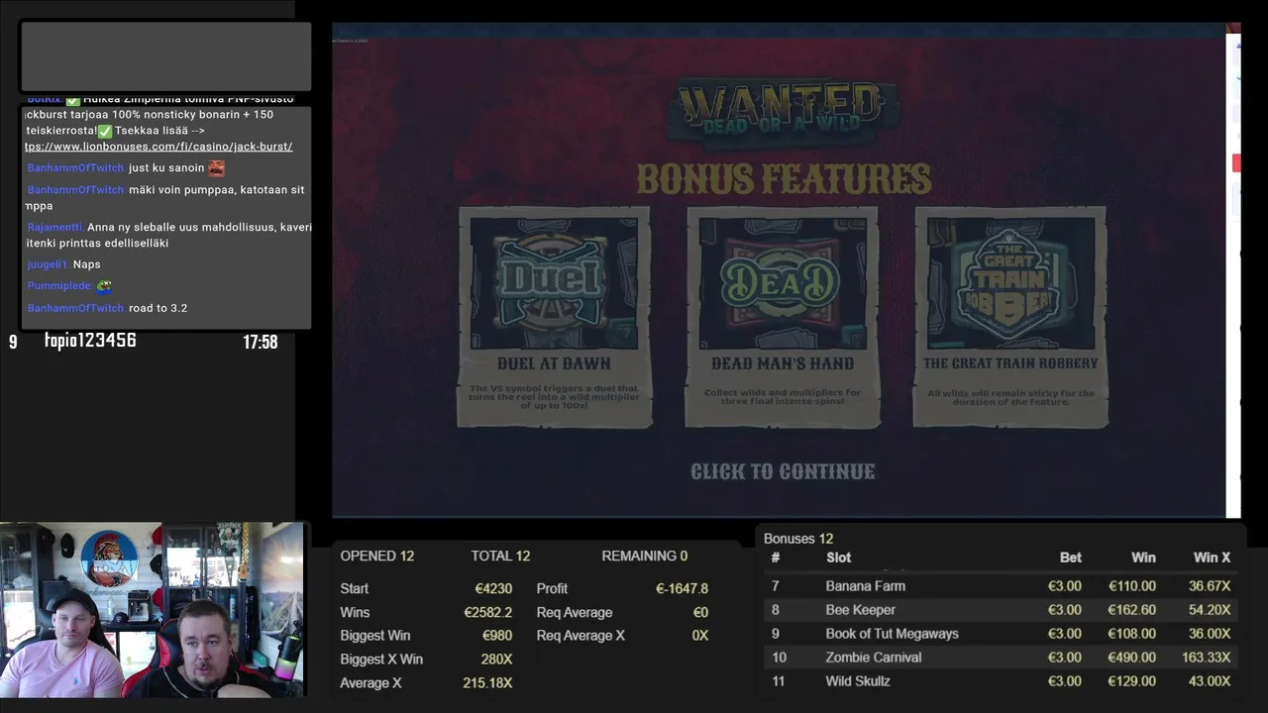Image resolution: width=1268 pixels, height=713 pixels.
Task: Click the Great Train Robbery description text
Action: [1010, 397]
